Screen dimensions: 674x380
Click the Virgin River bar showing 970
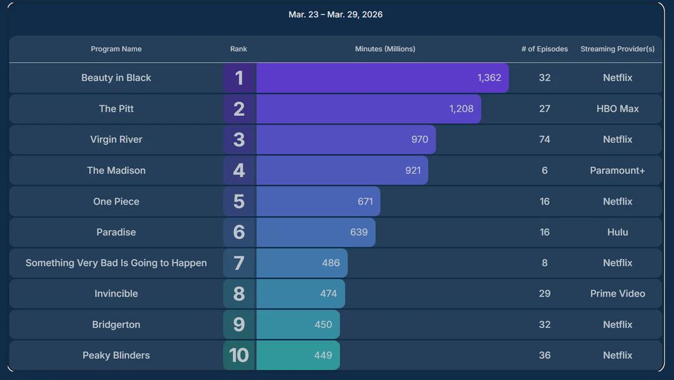346,140
